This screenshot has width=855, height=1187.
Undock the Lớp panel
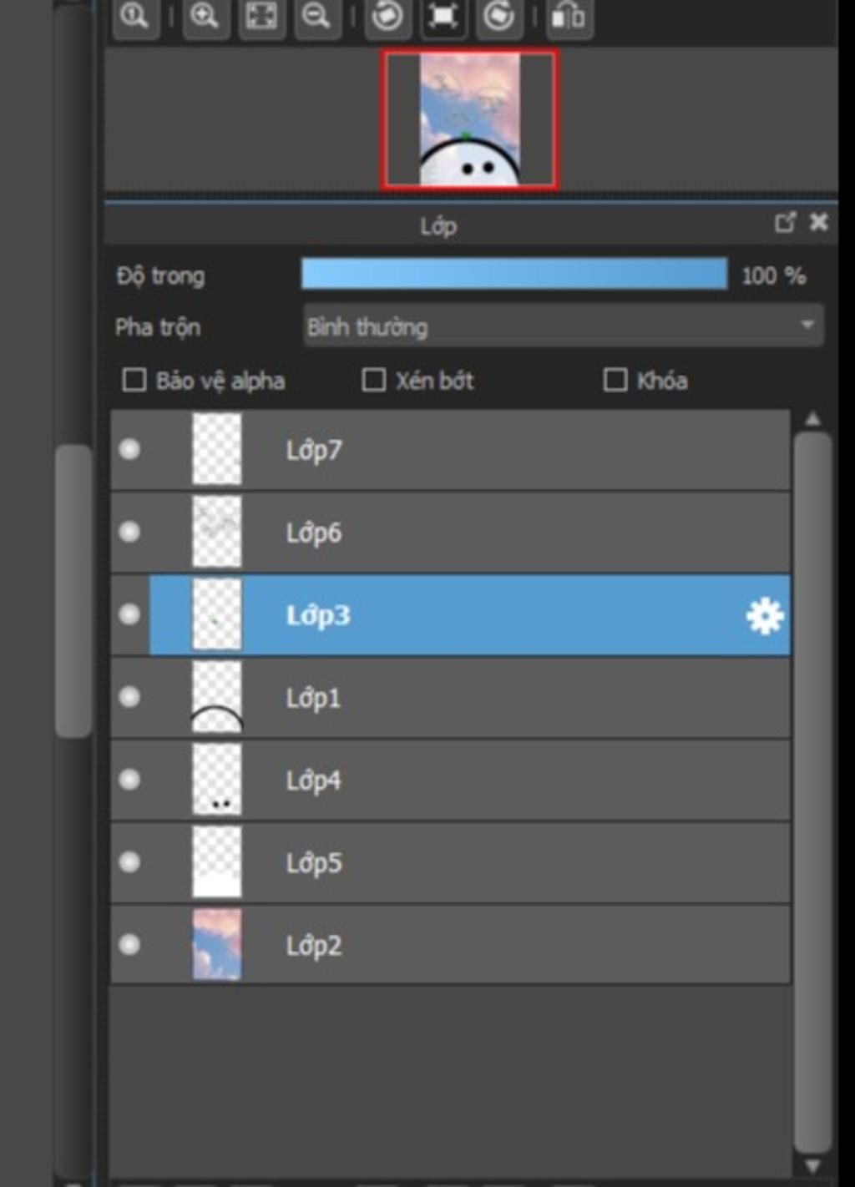(785, 223)
